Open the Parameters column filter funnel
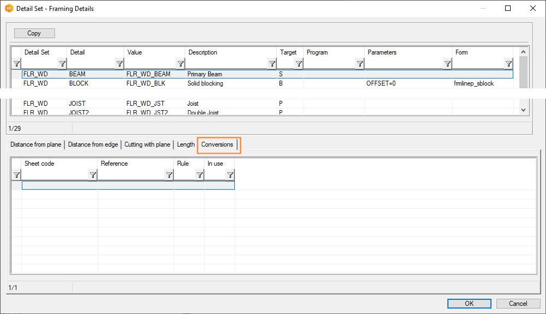546x314 pixels. click(447, 64)
